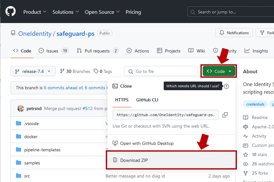The height and width of the screenshot is (182, 274).
Task: Switch to the Wiki tab
Action: [x=197, y=51]
